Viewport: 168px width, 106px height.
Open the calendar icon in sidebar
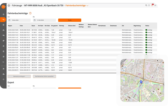coord(3,51)
